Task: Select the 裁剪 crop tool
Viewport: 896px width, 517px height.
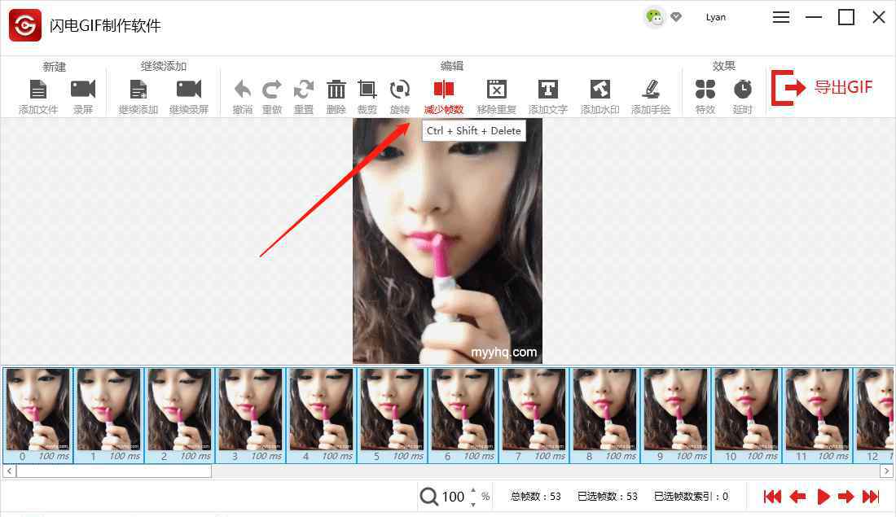Action: coord(367,90)
